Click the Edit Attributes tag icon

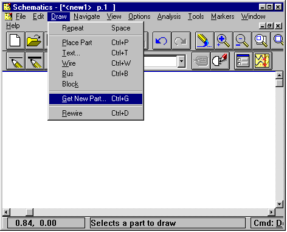tap(201, 61)
